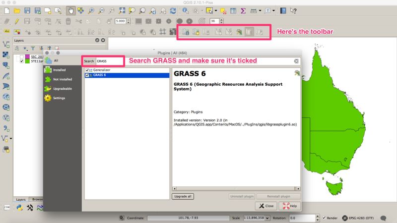Switch to the Installed plugins tab

[x=63, y=70]
